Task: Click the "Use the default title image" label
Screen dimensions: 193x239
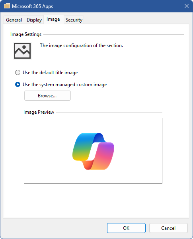Action: (50, 73)
